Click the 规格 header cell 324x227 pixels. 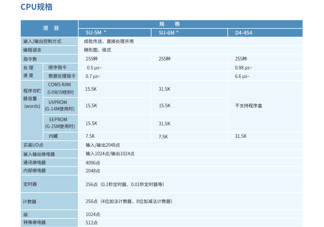[169, 24]
